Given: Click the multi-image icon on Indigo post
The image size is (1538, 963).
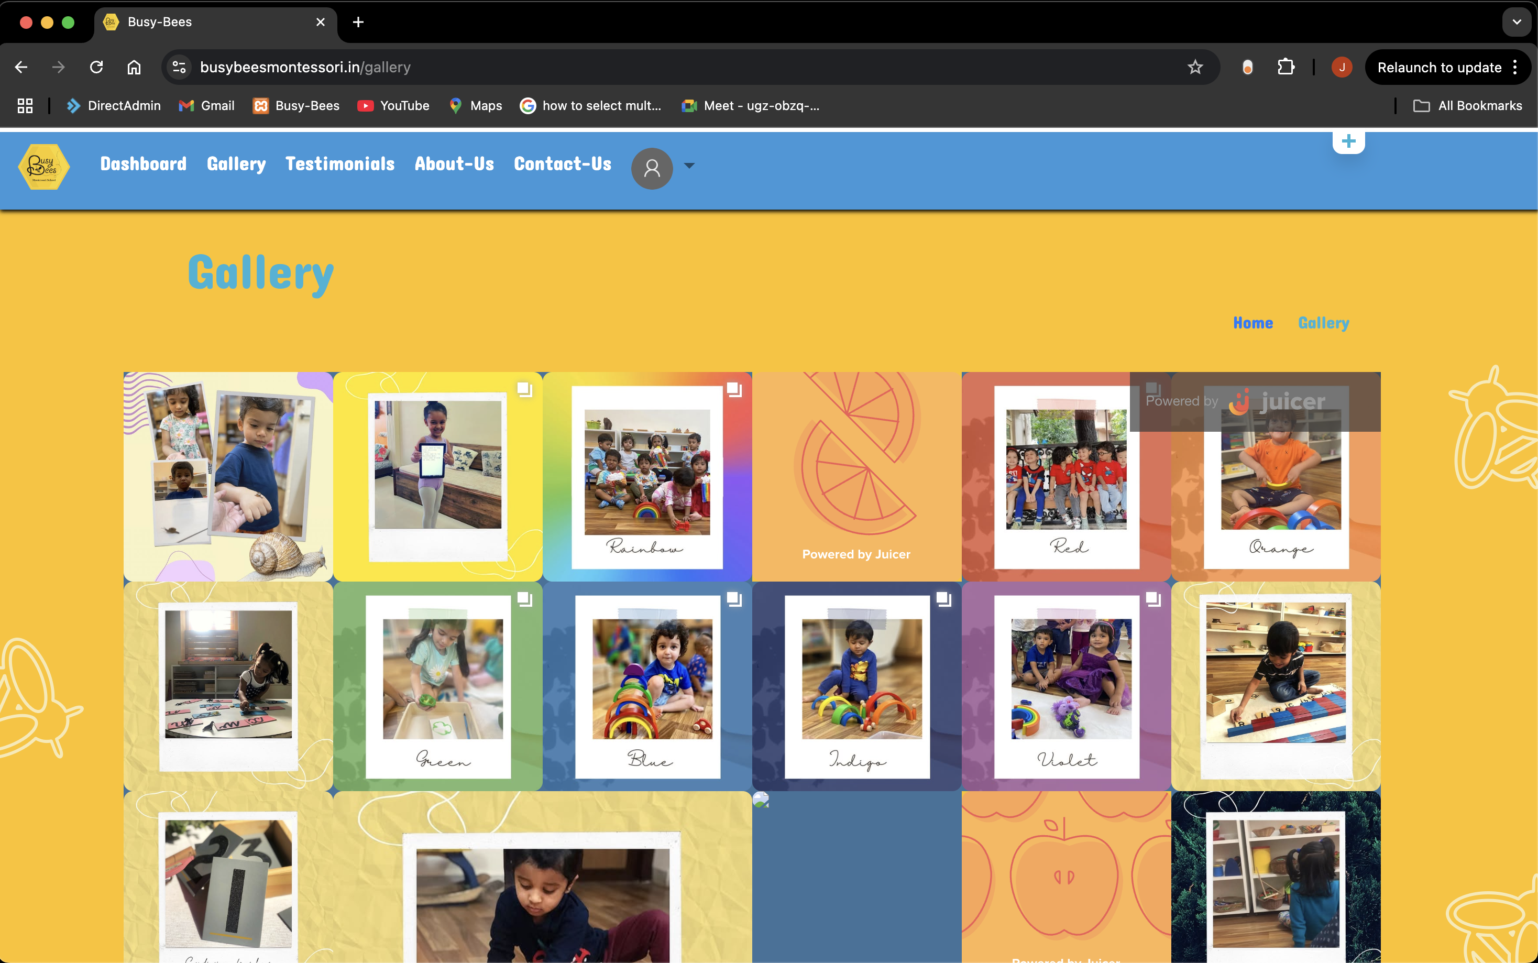Looking at the screenshot, I should click(x=943, y=599).
